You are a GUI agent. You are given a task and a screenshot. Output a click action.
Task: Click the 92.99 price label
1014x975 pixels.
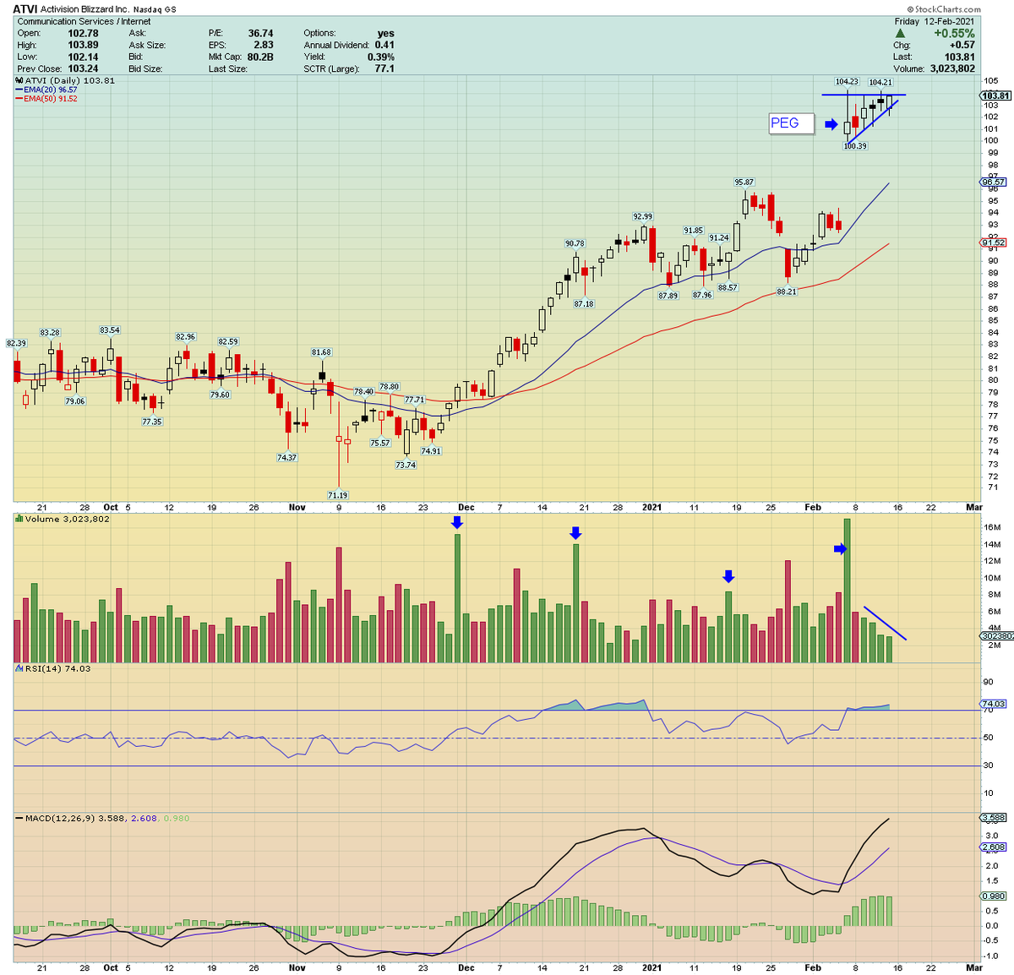[x=642, y=216]
